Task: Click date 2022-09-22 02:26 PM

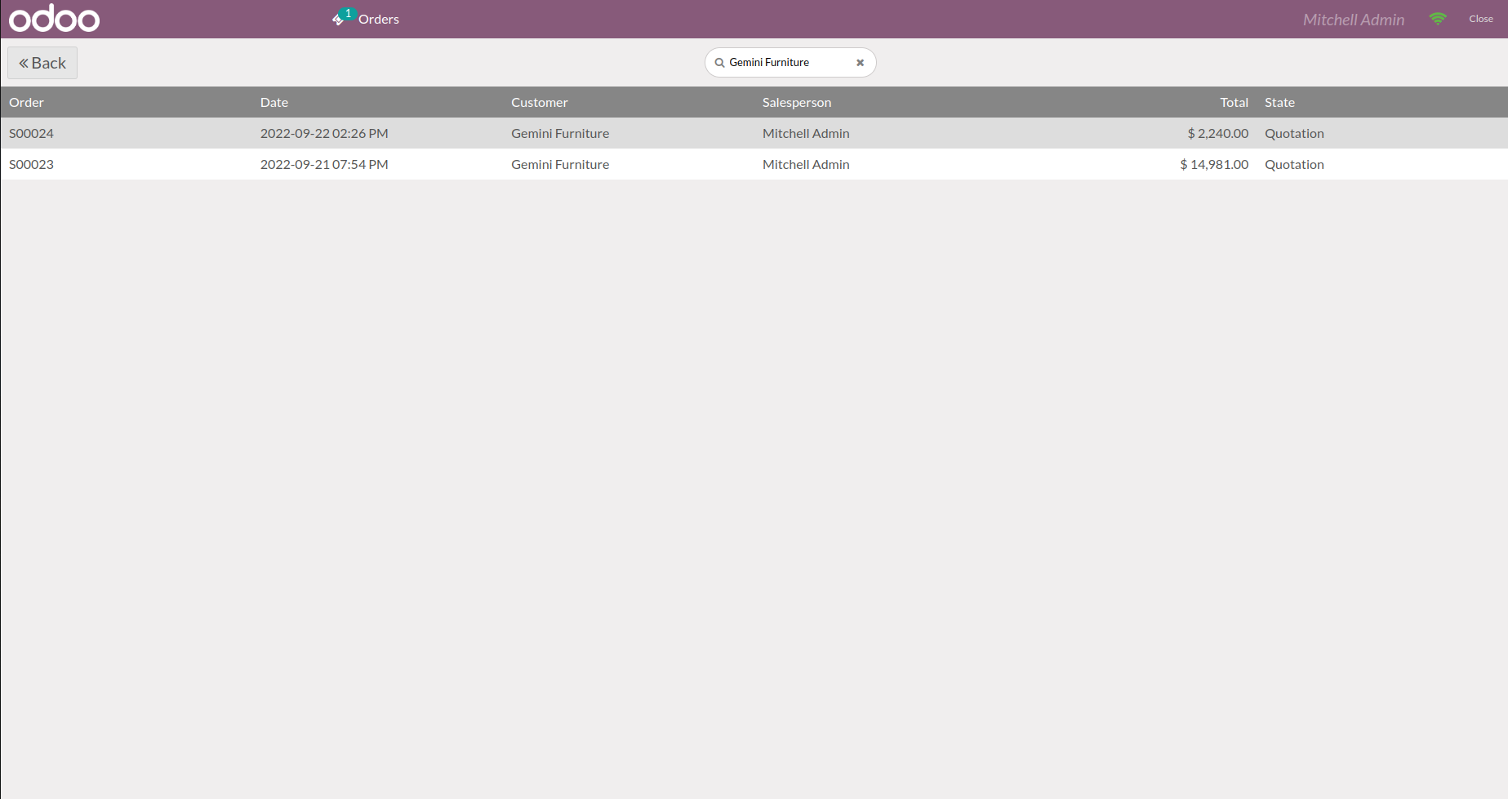Action: pyautogui.click(x=324, y=133)
